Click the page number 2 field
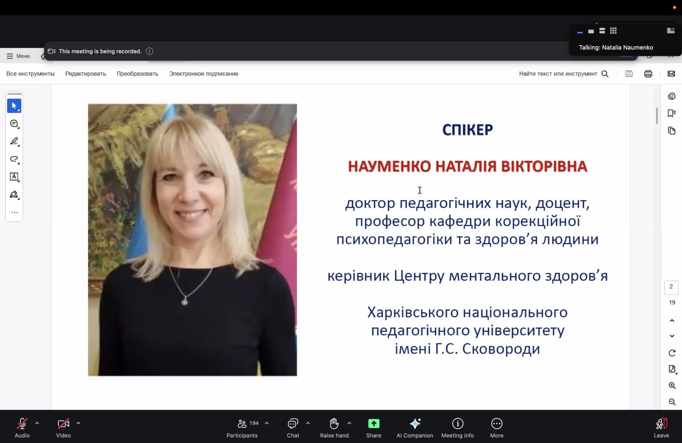This screenshot has height=443, width=682. tap(671, 287)
